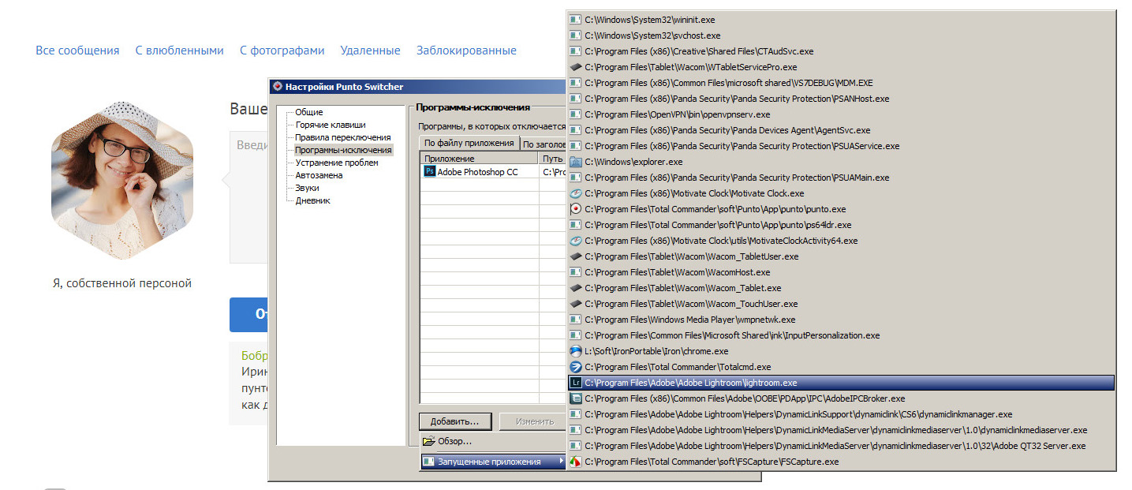Open Дневник settings section
This screenshot has height=490, width=1132.
coord(313,200)
